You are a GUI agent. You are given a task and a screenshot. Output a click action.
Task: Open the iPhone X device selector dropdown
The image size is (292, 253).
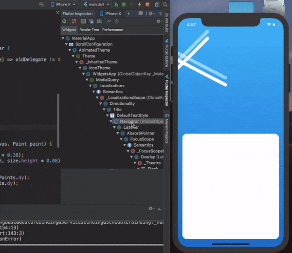[63, 4]
